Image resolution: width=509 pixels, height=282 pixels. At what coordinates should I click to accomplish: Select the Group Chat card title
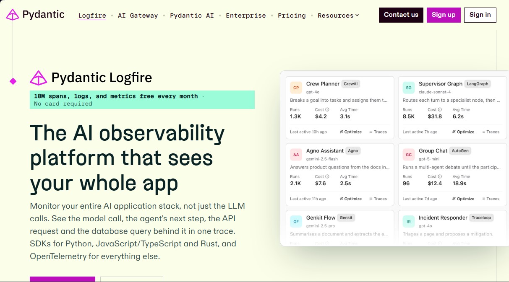[433, 151]
